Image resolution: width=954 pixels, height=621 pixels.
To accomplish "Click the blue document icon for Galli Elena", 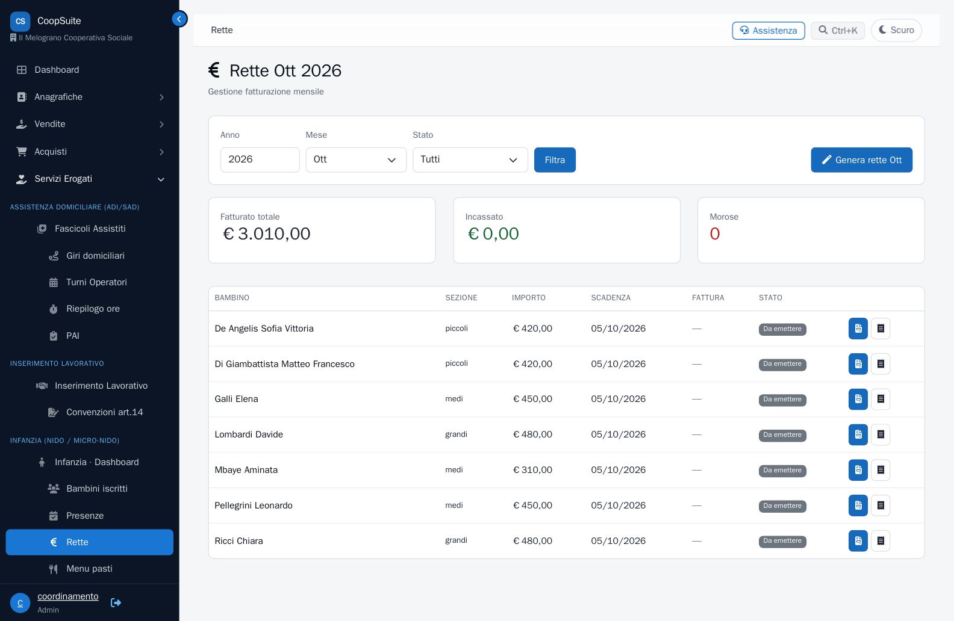I will (858, 399).
